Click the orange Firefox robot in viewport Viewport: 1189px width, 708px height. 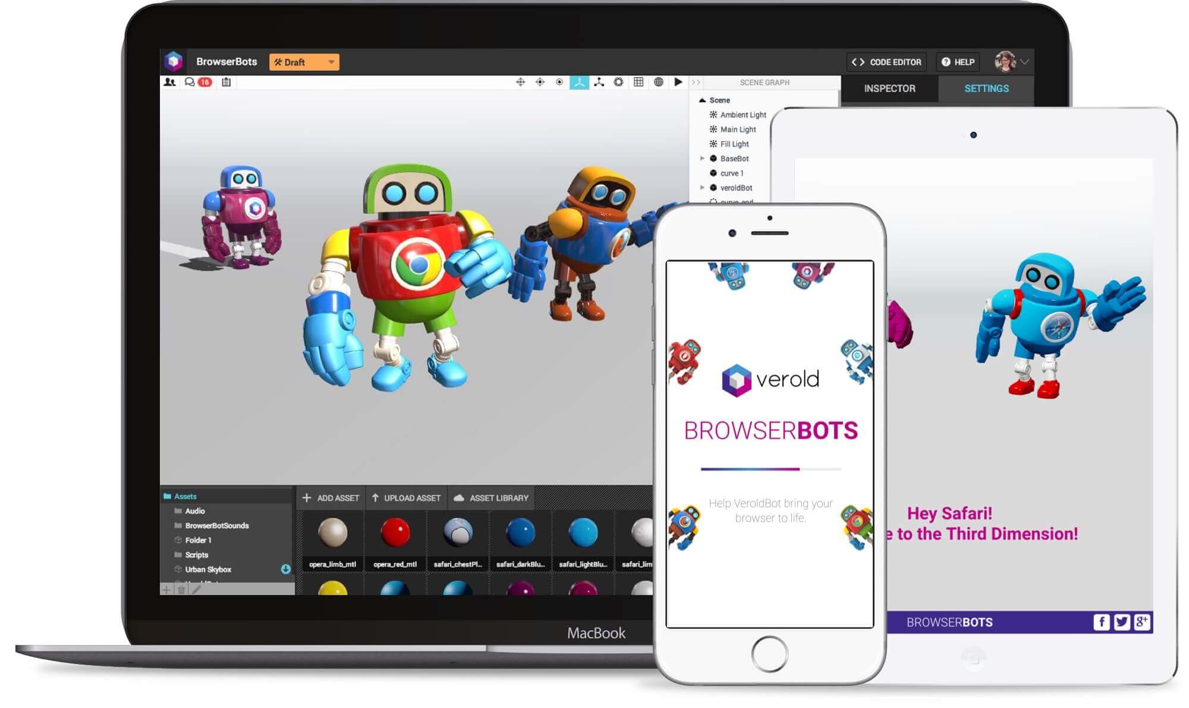580,244
